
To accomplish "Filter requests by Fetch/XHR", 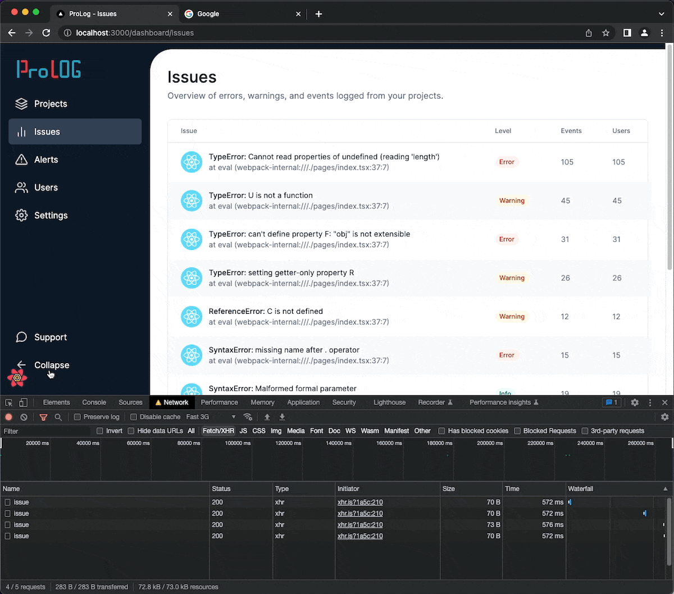I will coord(218,431).
